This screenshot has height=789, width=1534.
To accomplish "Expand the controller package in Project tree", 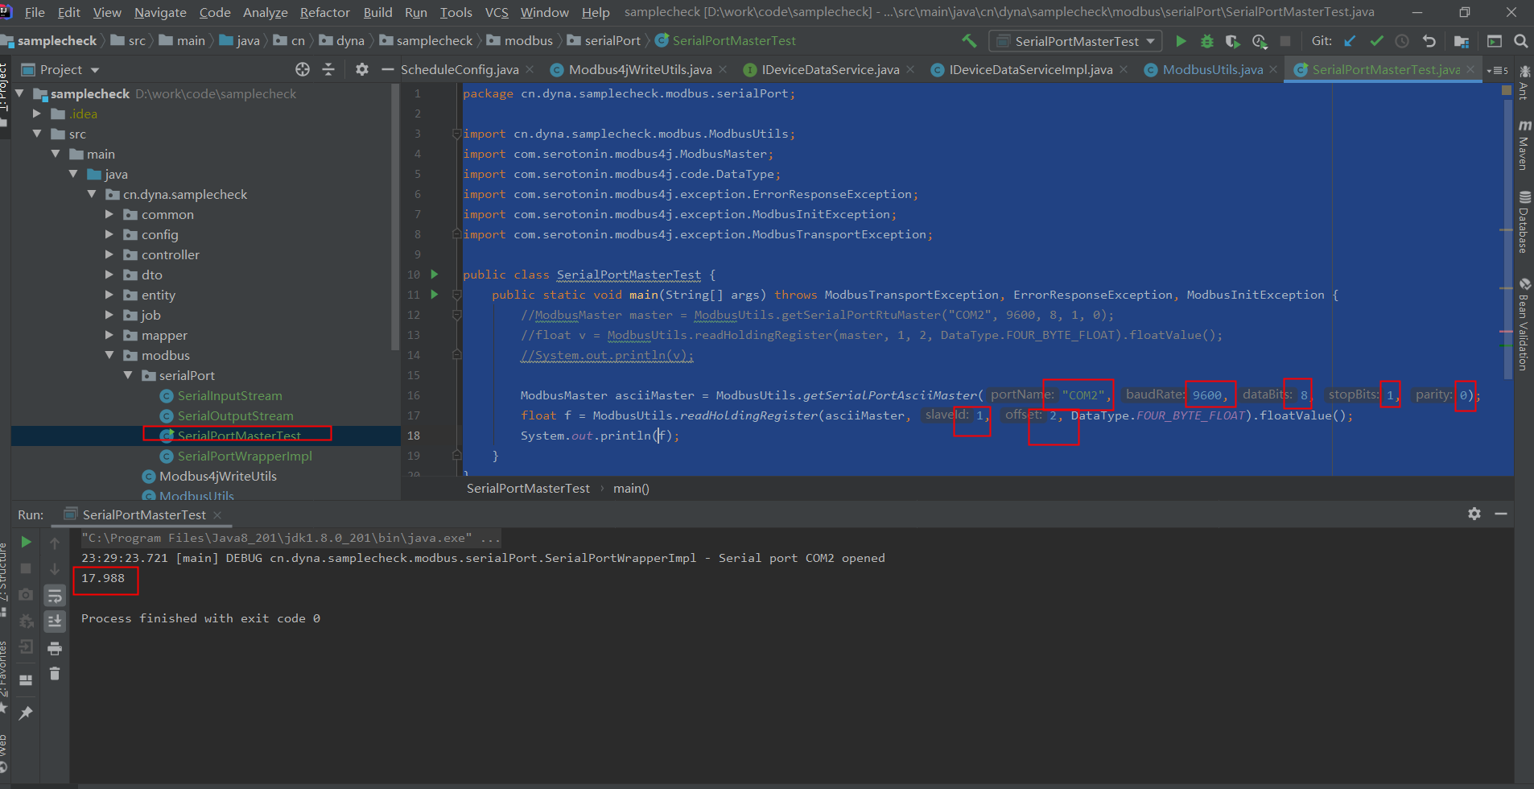I will click(x=109, y=254).
